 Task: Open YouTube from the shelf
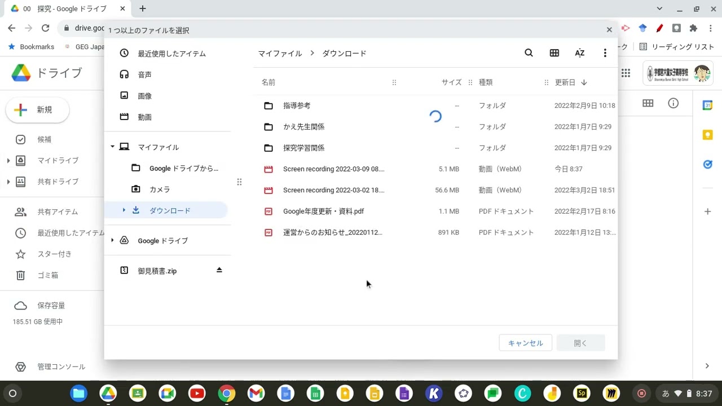tap(197, 394)
